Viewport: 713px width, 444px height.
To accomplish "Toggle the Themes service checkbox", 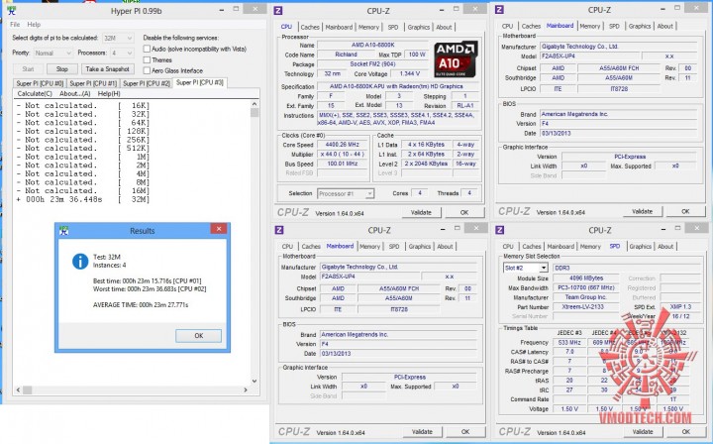I will [147, 59].
